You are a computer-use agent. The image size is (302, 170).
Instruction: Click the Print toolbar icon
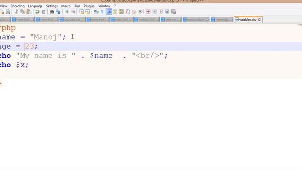(8, 12)
